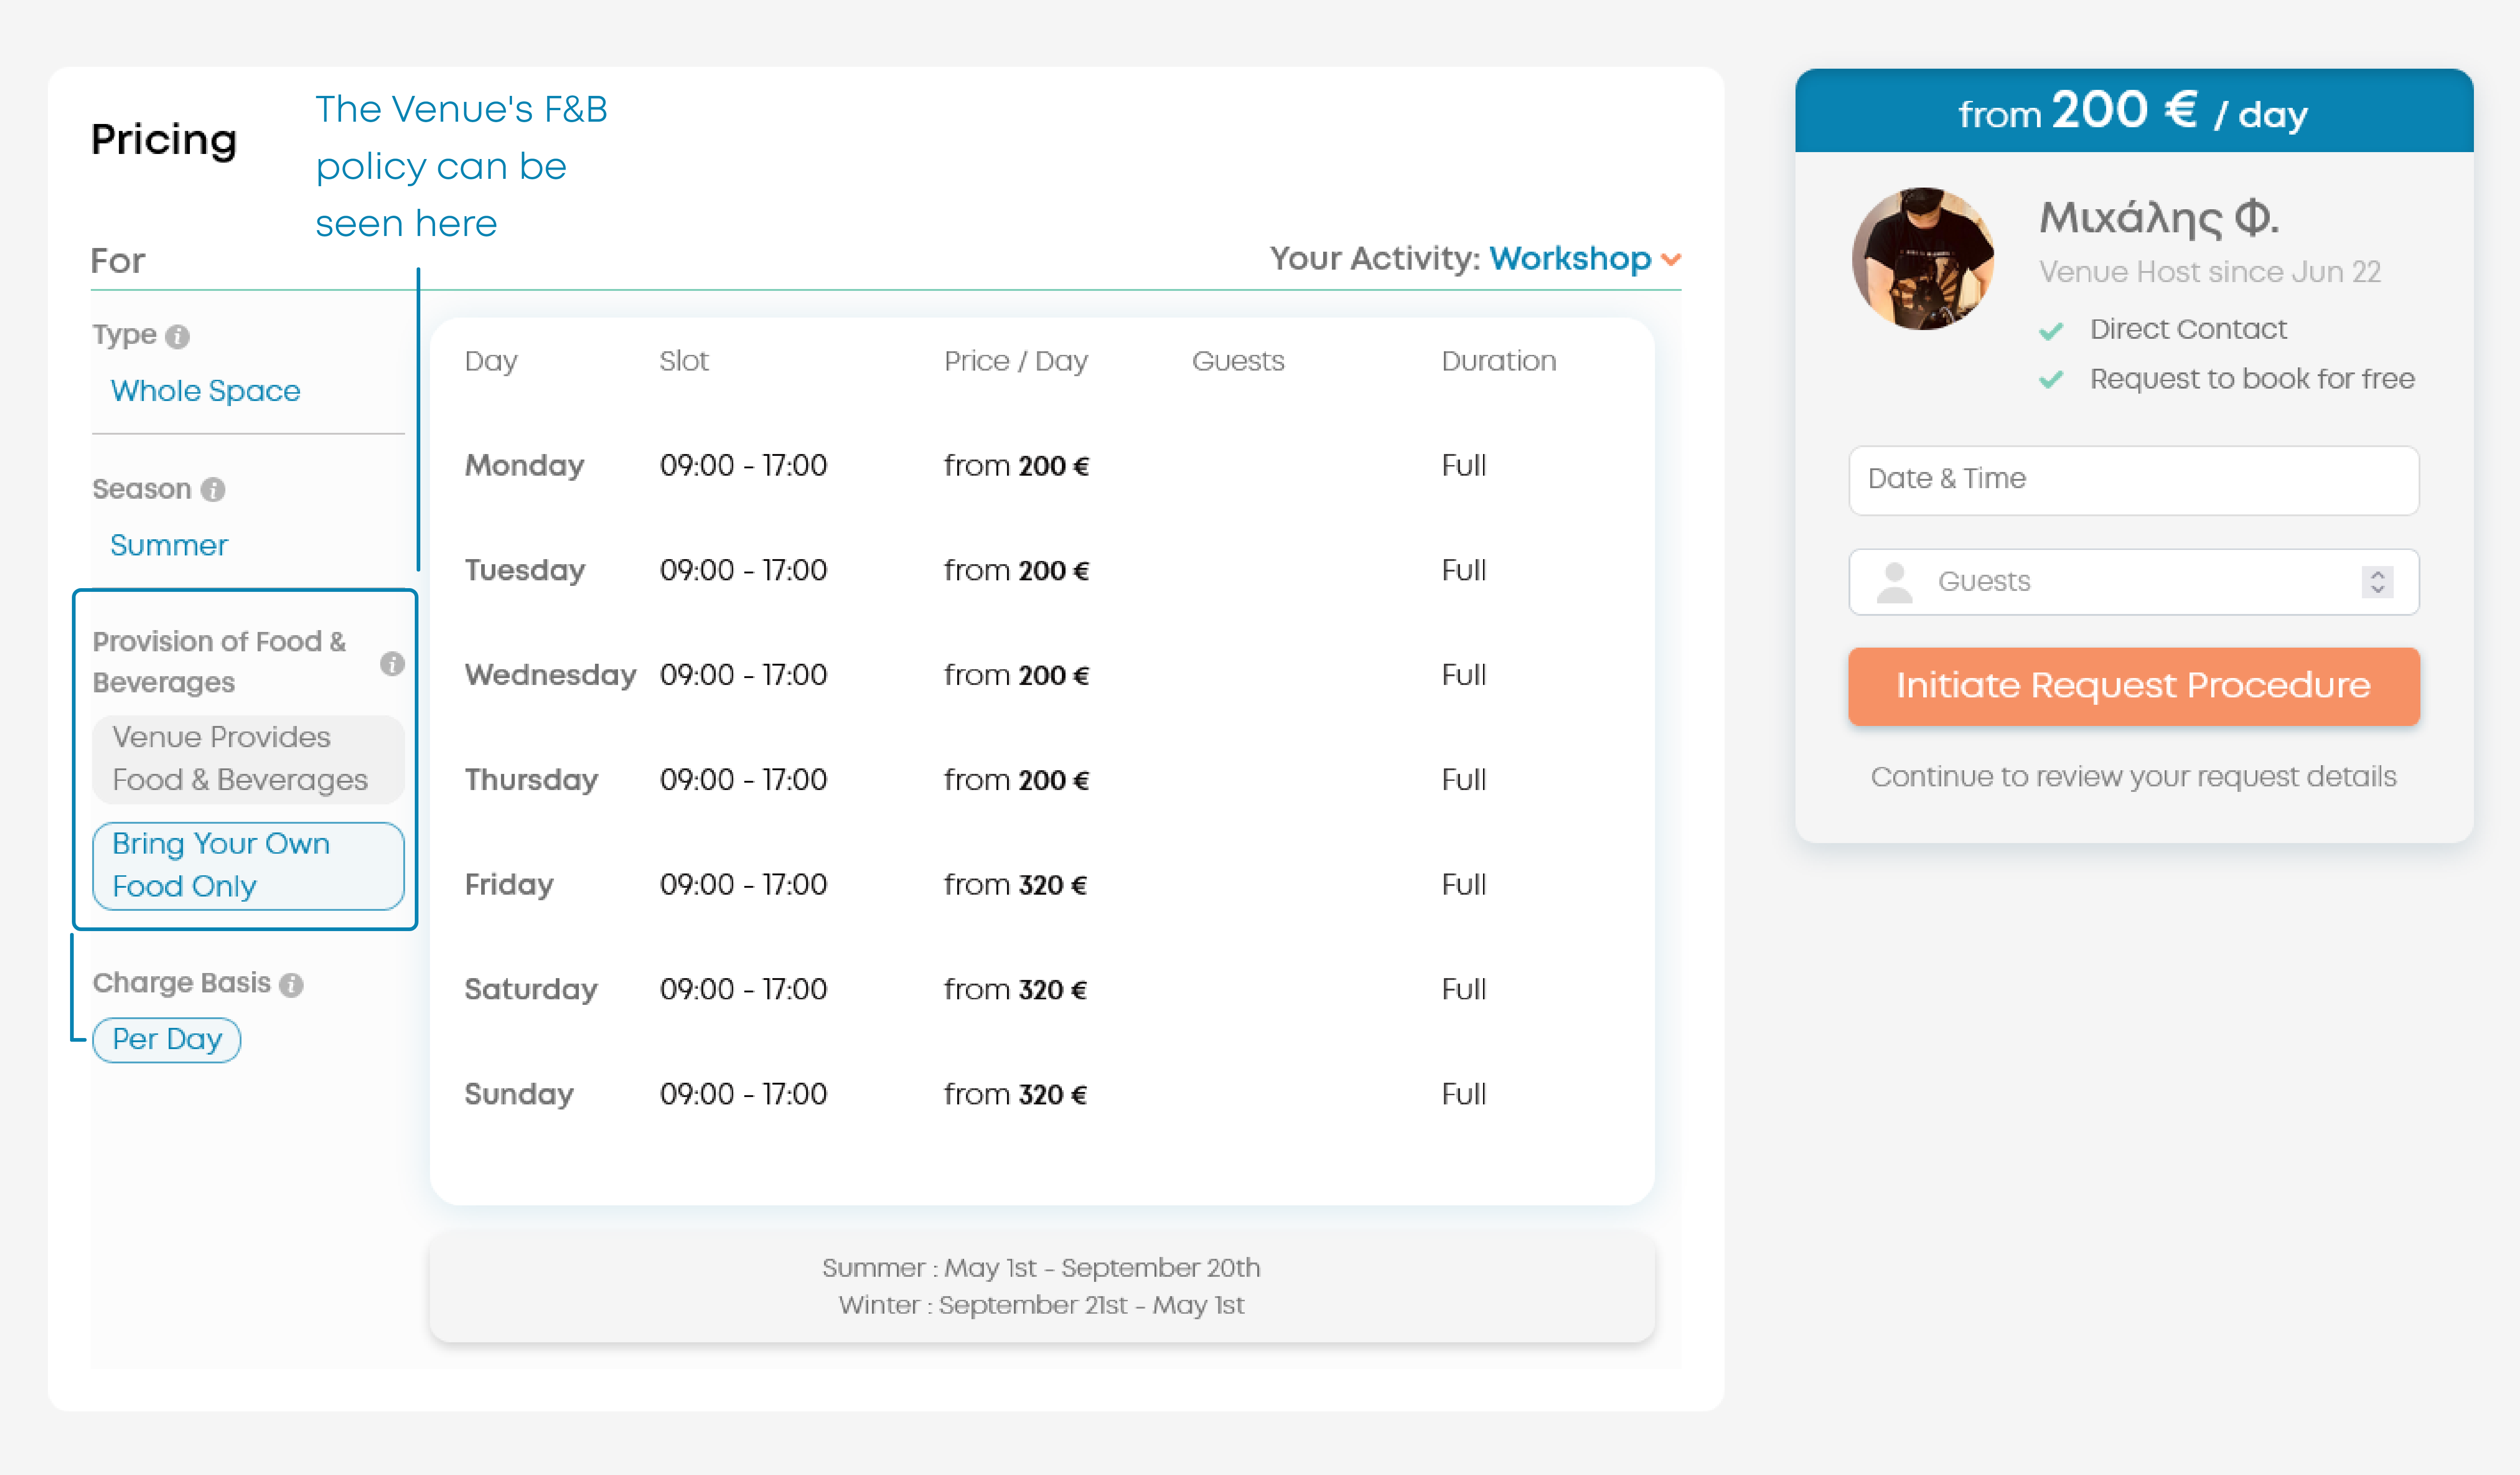Click Sunday's 09:00 - 17:00 slot

[x=743, y=1095]
